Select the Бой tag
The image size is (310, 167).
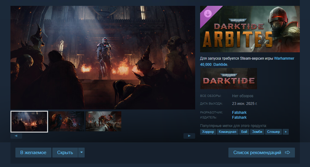(x=244, y=132)
